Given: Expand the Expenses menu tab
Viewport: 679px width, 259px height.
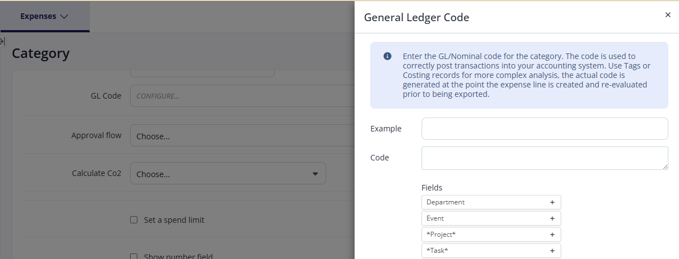Looking at the screenshot, I should tap(45, 16).
